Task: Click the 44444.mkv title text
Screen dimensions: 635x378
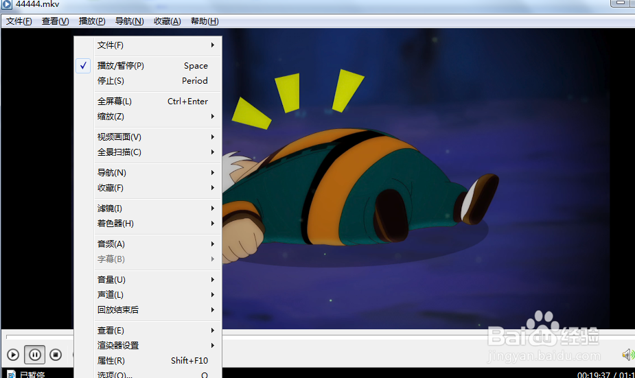Action: pos(37,4)
